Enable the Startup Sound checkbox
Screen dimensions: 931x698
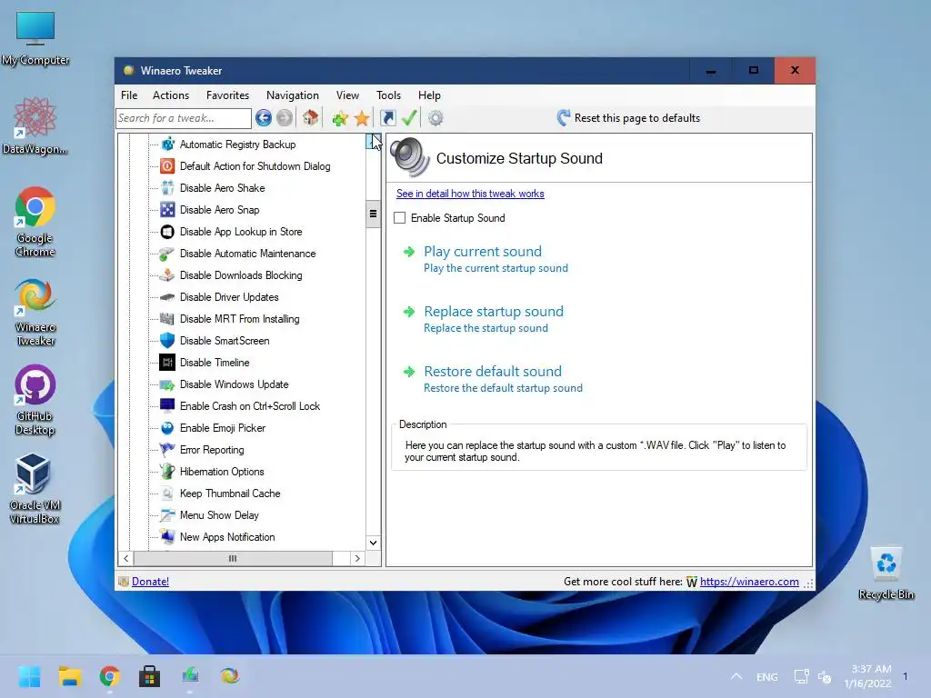click(400, 218)
